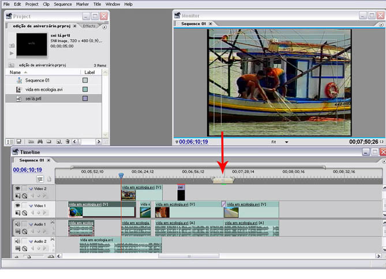The image size is (386, 279).
Task: Click the Find binoculars icon in Project panel
Action: tap(40, 141)
